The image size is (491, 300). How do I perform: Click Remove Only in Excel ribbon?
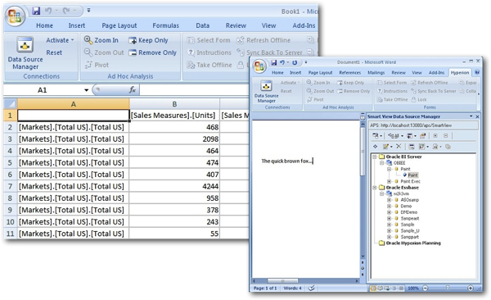tap(153, 52)
